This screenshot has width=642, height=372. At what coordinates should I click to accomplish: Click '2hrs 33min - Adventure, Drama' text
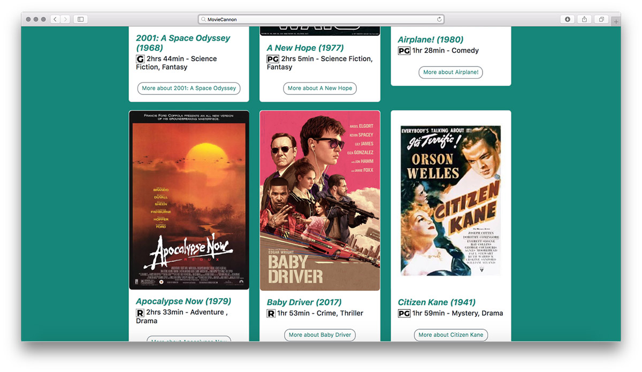pyautogui.click(x=181, y=316)
